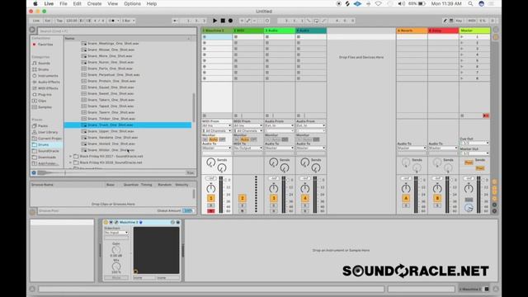Open the Options menu
528x297 pixels.
132,3
